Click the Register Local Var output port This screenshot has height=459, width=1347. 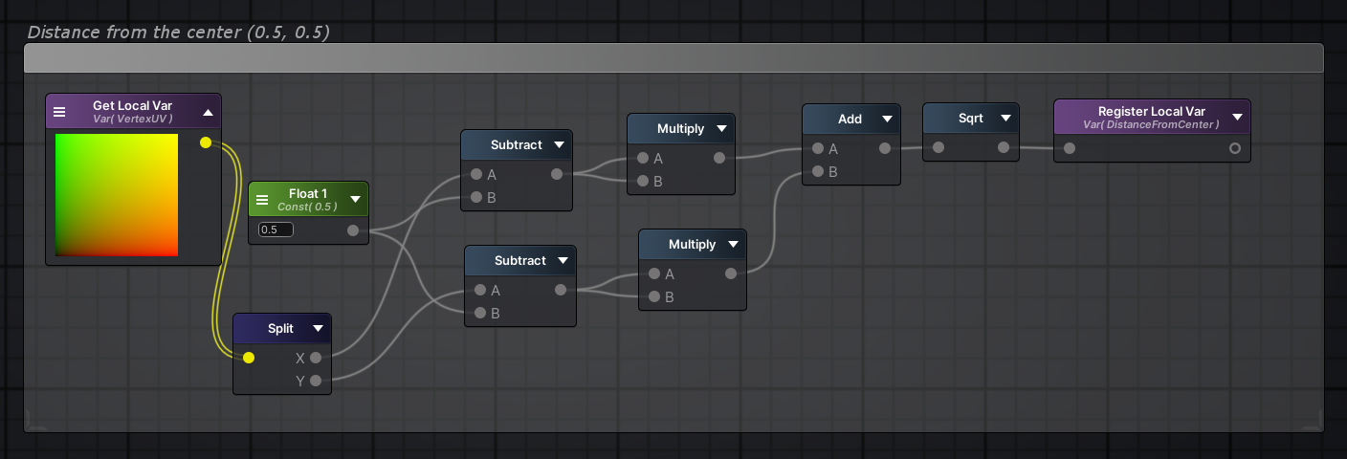[1235, 148]
